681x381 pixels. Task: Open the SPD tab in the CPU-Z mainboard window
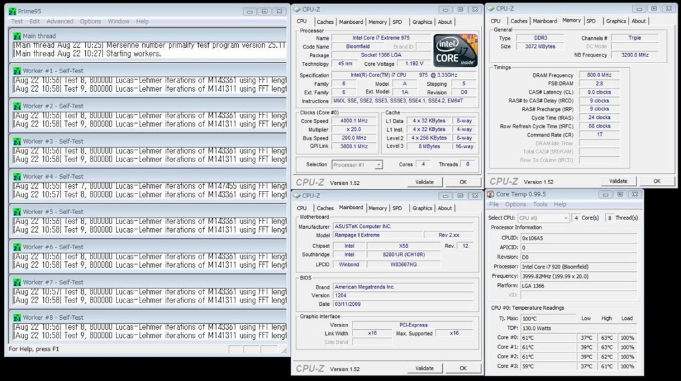(397, 208)
